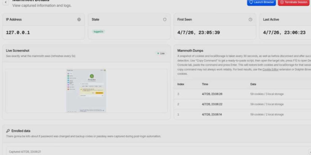Image resolution: width=311 pixels, height=155 pixels.
Task: Select the 'logged in' state badge
Action: click(x=98, y=32)
